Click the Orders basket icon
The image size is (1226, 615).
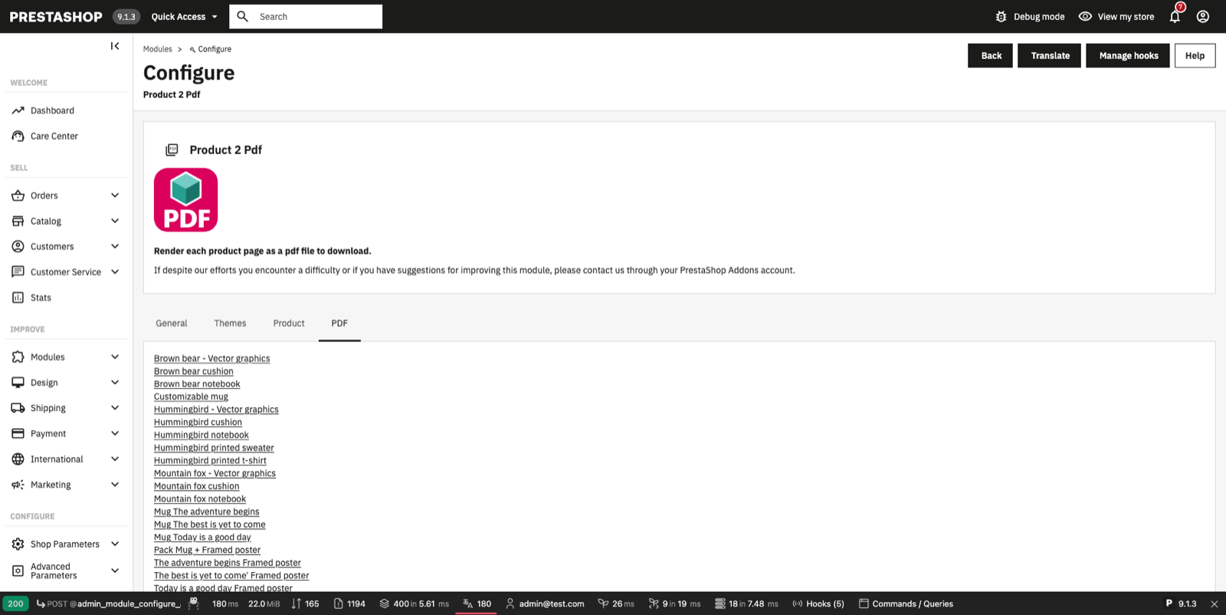point(18,196)
